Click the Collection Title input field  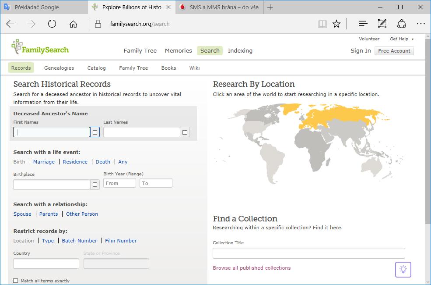tap(308, 253)
